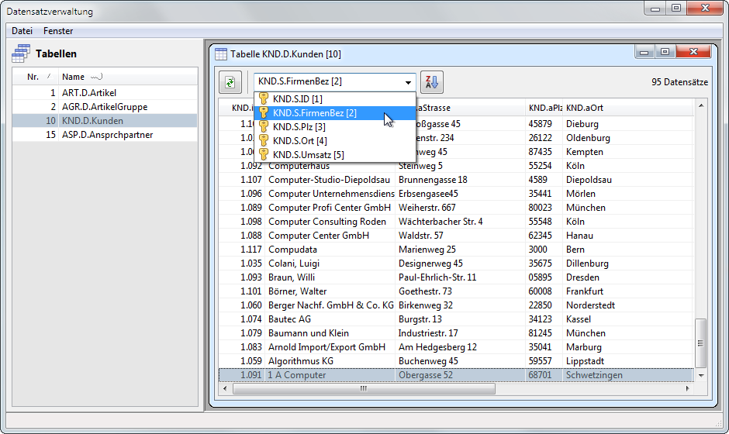Viewport: 729px width, 434px height.
Task: Select ASP.D.Ansprchpartner in the table list
Action: [107, 135]
